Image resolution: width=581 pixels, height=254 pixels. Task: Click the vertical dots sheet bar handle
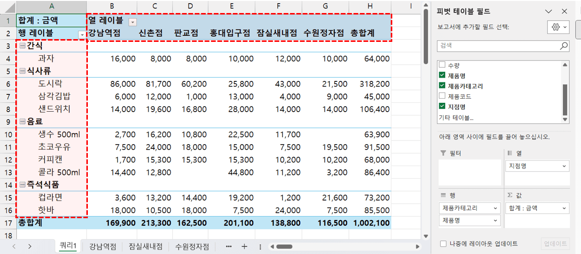coord(260,247)
